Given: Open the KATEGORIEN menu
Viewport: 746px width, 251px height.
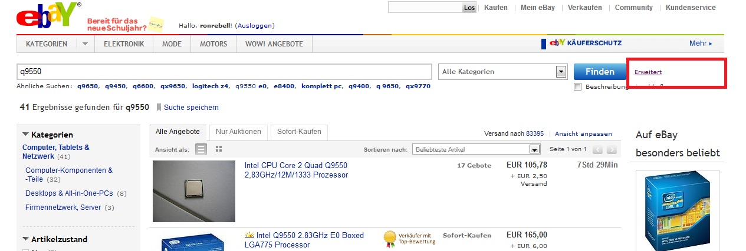Looking at the screenshot, I should pos(47,44).
